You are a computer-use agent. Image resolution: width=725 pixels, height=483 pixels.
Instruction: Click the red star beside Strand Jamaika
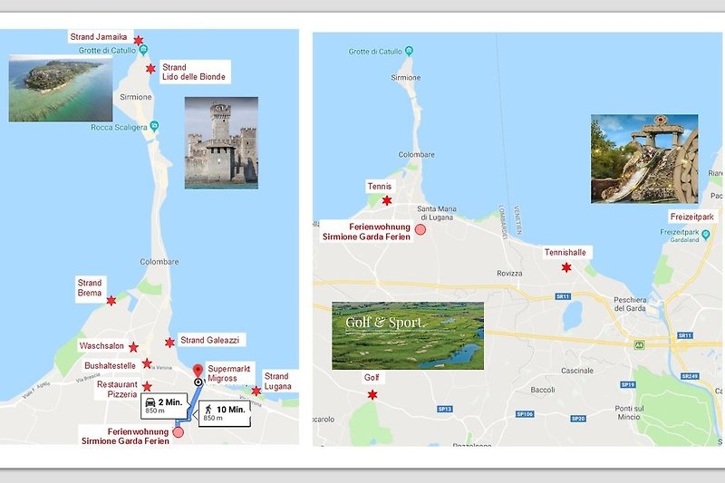(139, 41)
